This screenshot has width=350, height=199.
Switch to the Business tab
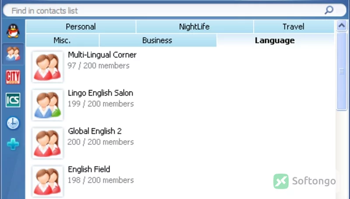157,40
